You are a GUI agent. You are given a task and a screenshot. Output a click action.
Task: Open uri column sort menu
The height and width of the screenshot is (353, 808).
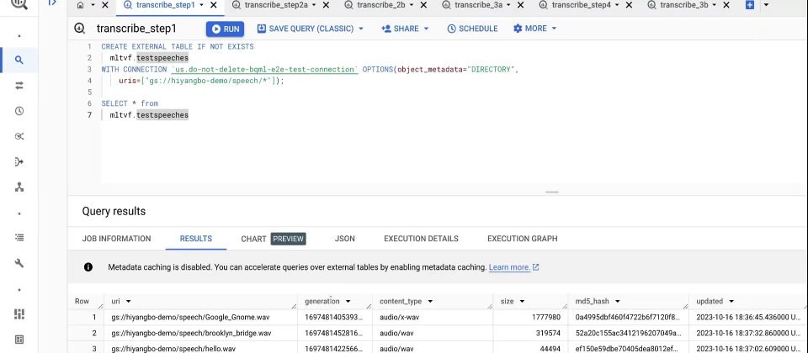(x=128, y=302)
